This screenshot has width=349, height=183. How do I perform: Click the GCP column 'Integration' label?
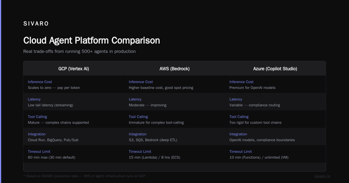click(x=37, y=134)
